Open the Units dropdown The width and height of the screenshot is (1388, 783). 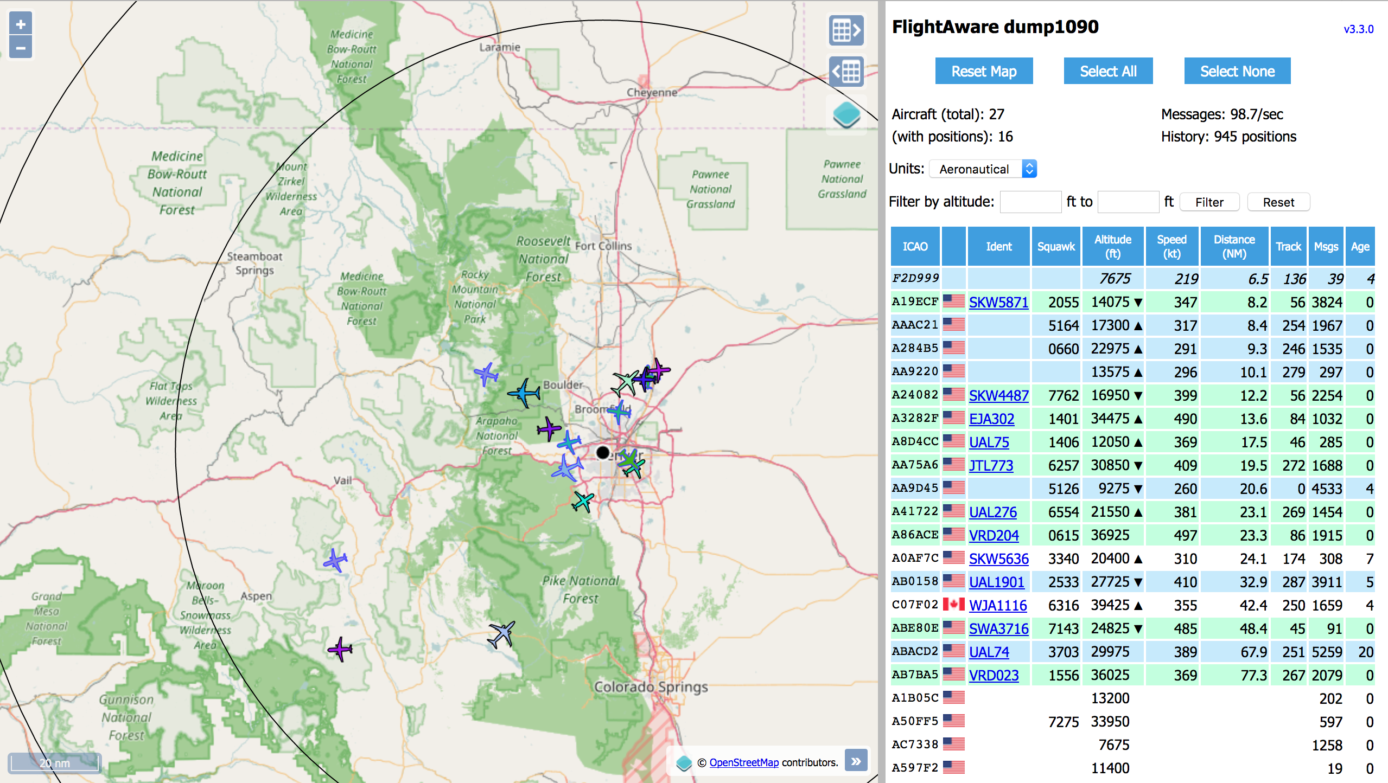[983, 169]
